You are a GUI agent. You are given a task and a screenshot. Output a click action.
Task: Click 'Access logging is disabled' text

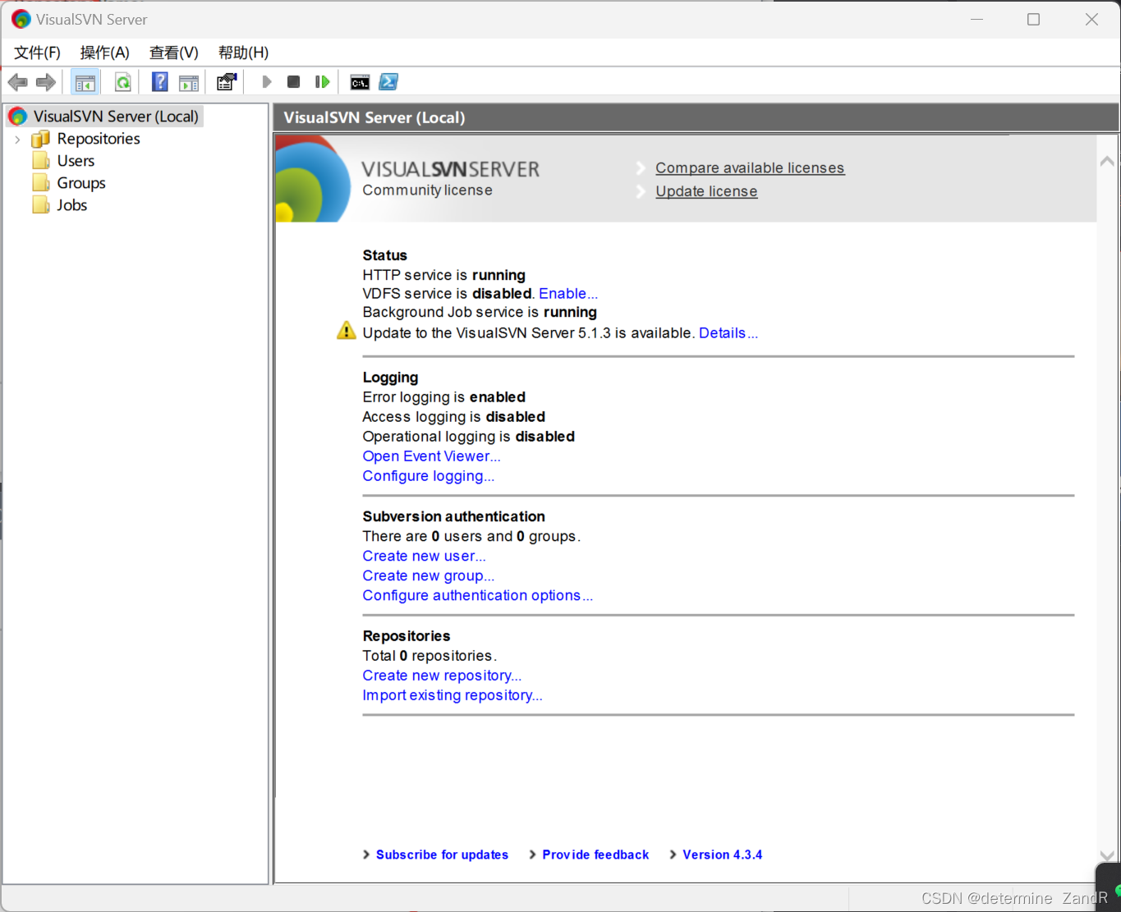tap(454, 417)
